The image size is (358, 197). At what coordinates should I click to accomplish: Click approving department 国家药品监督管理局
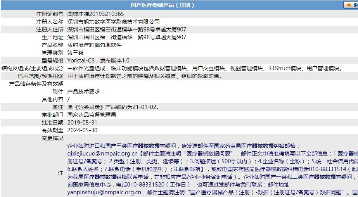[92, 115]
